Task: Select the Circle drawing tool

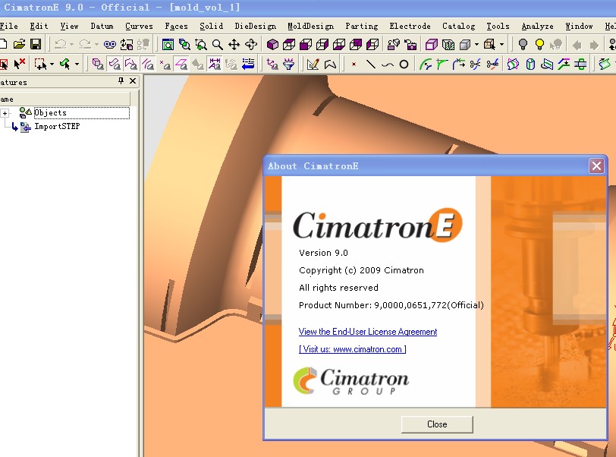Action: click(x=404, y=64)
